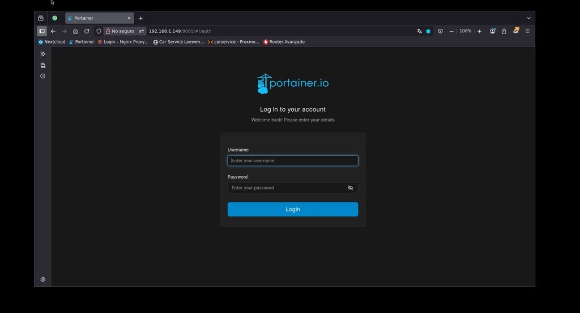Click the 'Password' field label

(237, 177)
